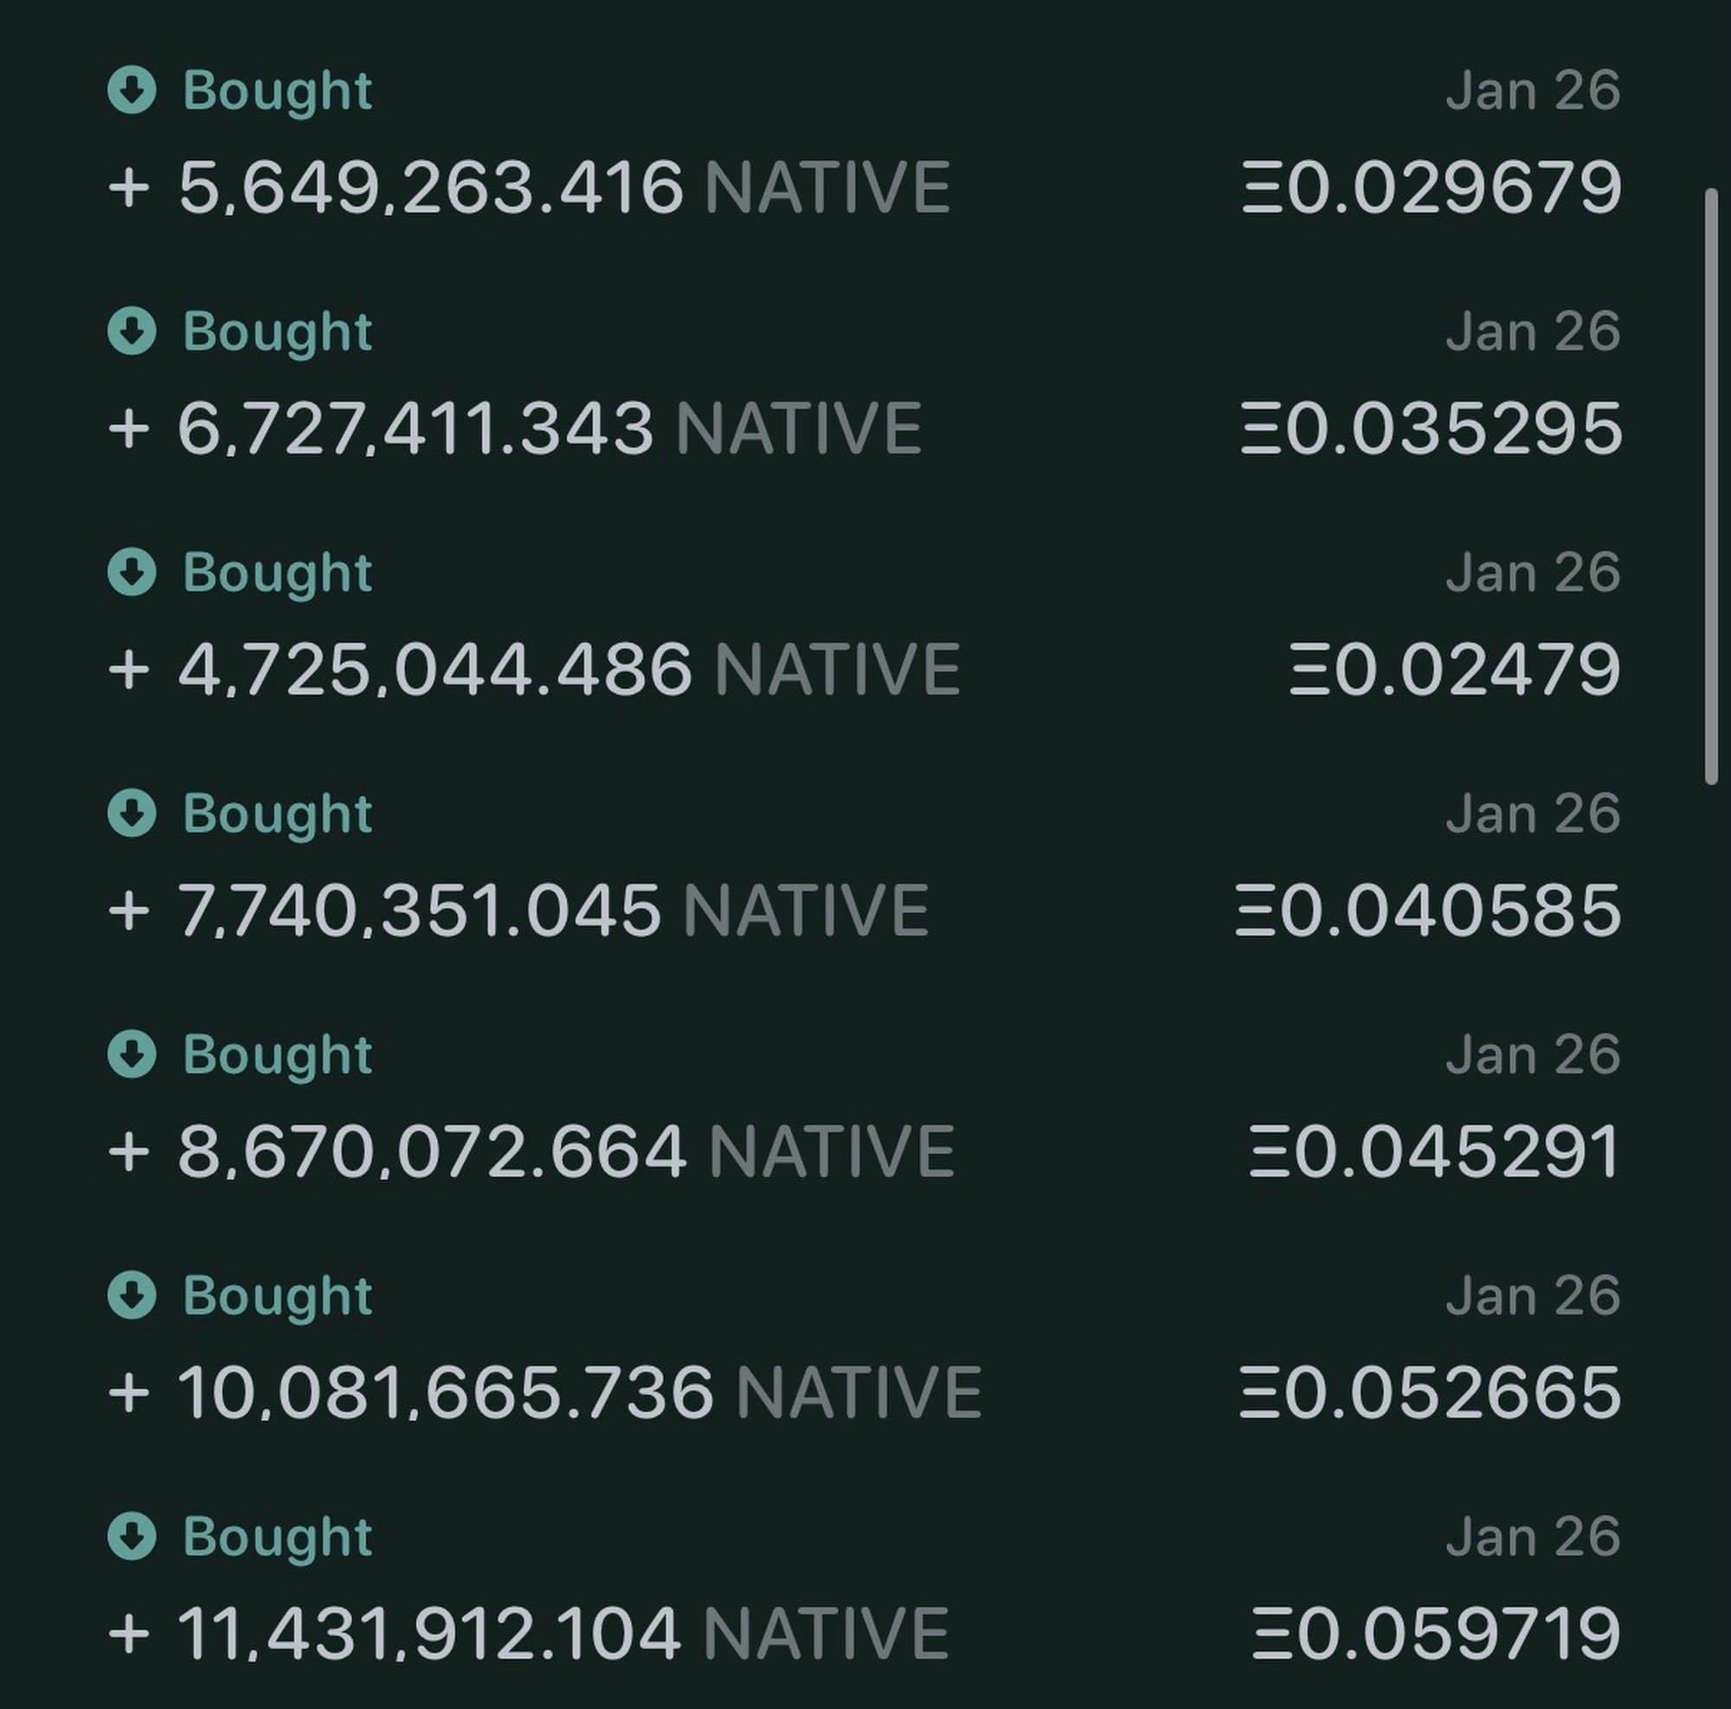Click the 8,670,072.664 NATIVE amount
This screenshot has width=1731, height=1709.
coord(531,1152)
